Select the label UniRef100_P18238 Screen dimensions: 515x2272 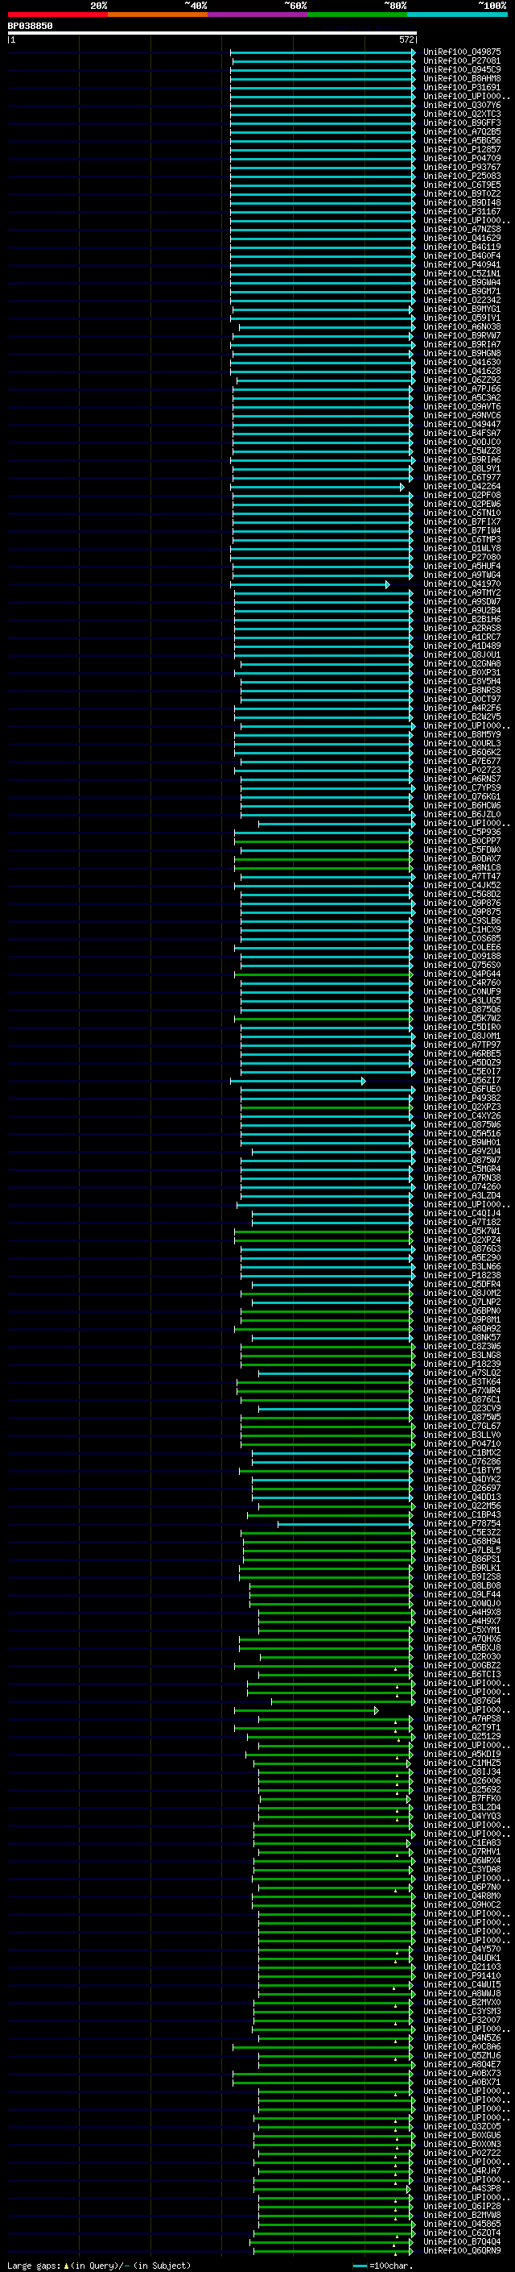[x=461, y=1276]
